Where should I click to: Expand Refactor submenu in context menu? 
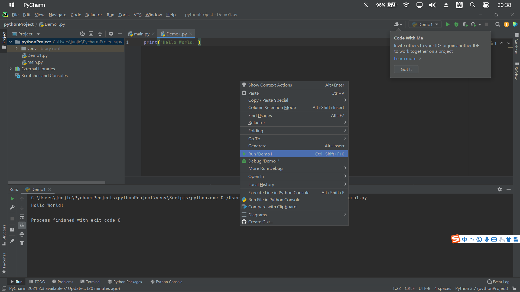[294, 122]
